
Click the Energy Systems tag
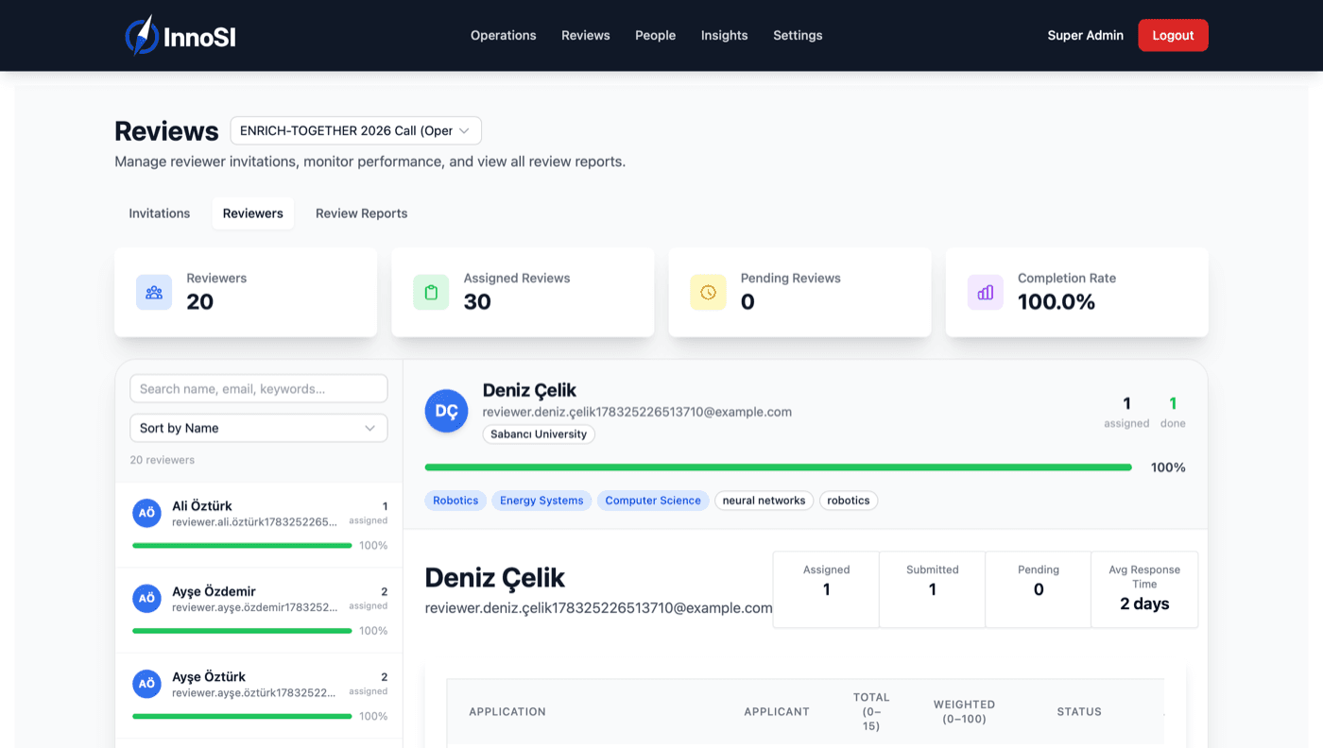pyautogui.click(x=541, y=501)
